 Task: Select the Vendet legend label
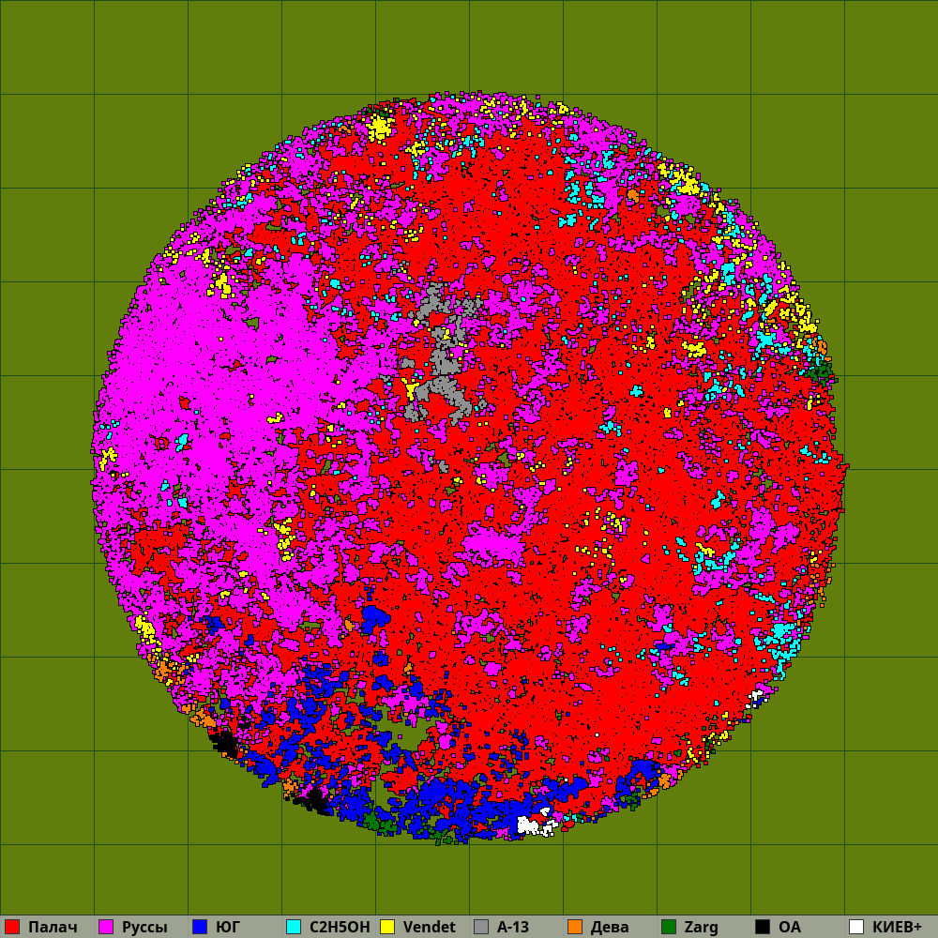(430, 928)
